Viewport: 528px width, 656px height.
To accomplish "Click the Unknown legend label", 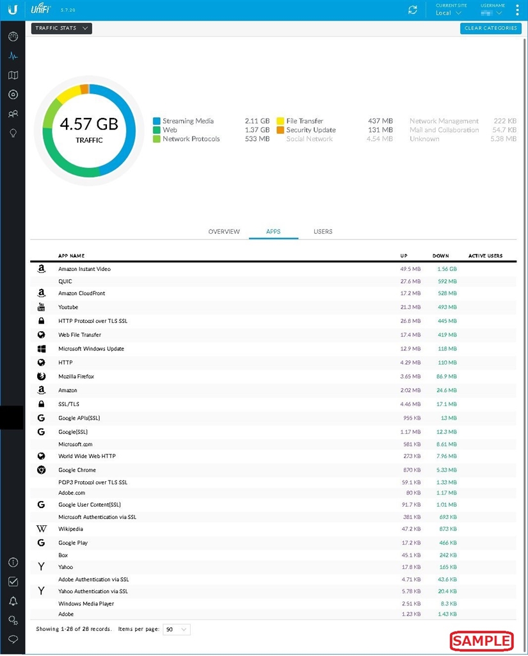I will 424,138.
